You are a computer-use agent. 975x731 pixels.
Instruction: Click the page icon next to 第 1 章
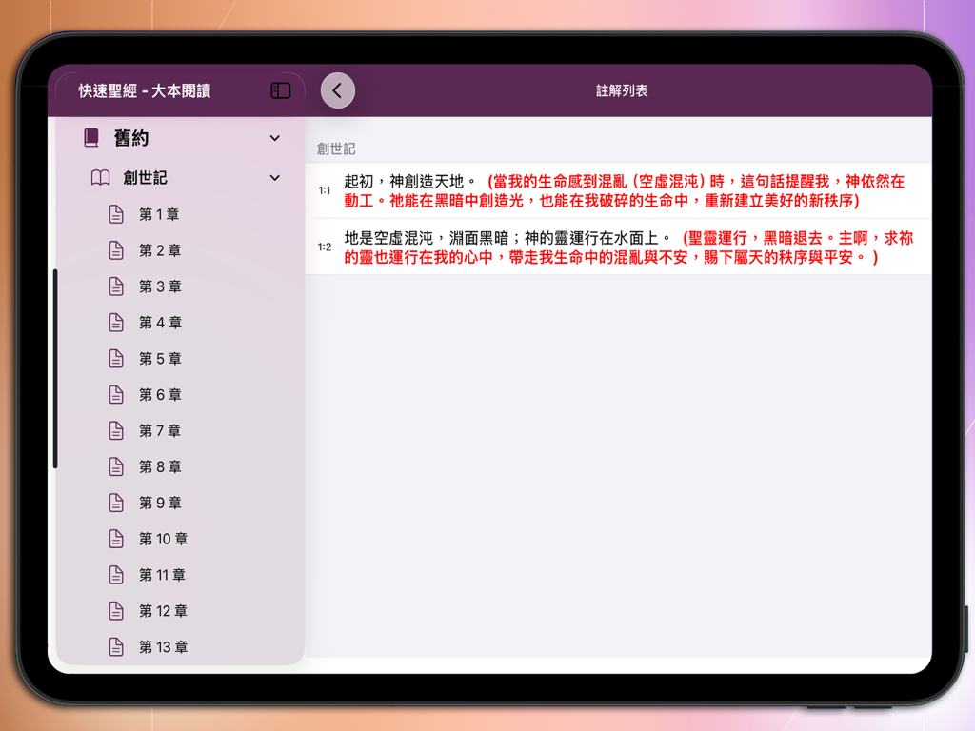118,214
